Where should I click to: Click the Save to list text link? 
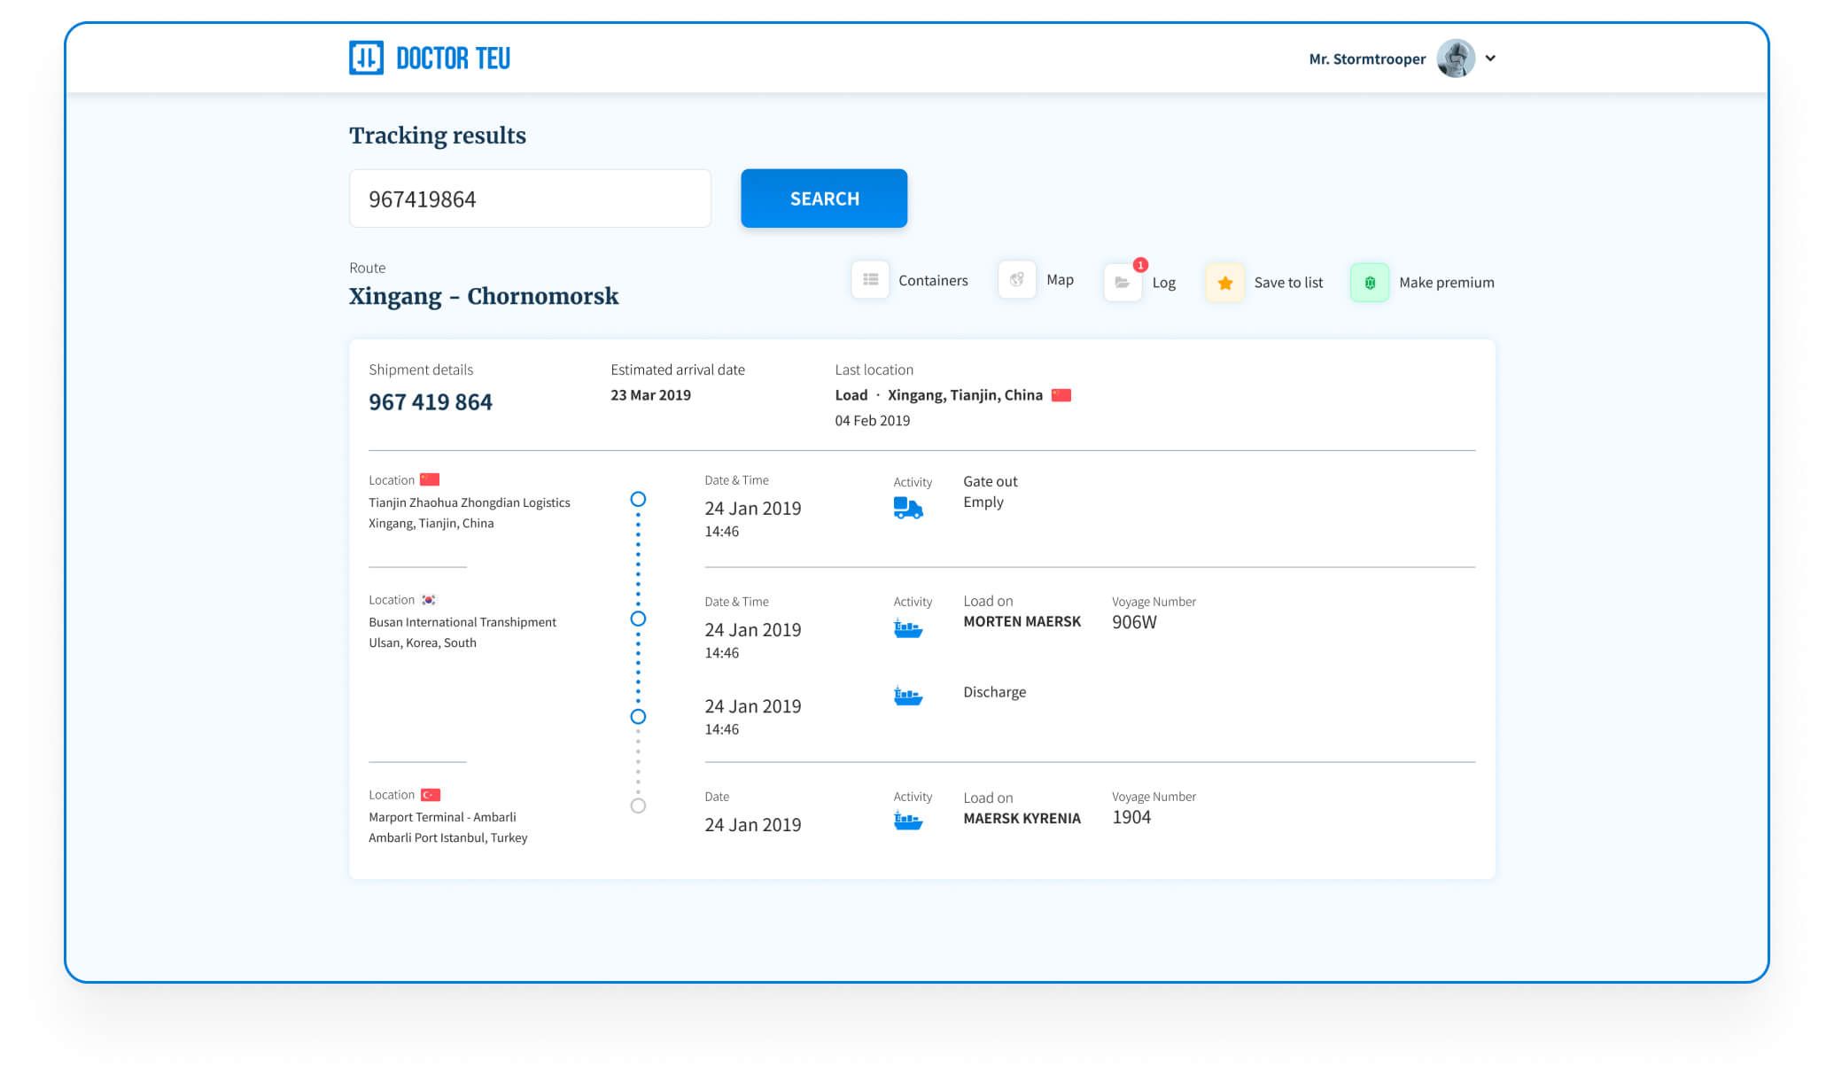[x=1286, y=280]
